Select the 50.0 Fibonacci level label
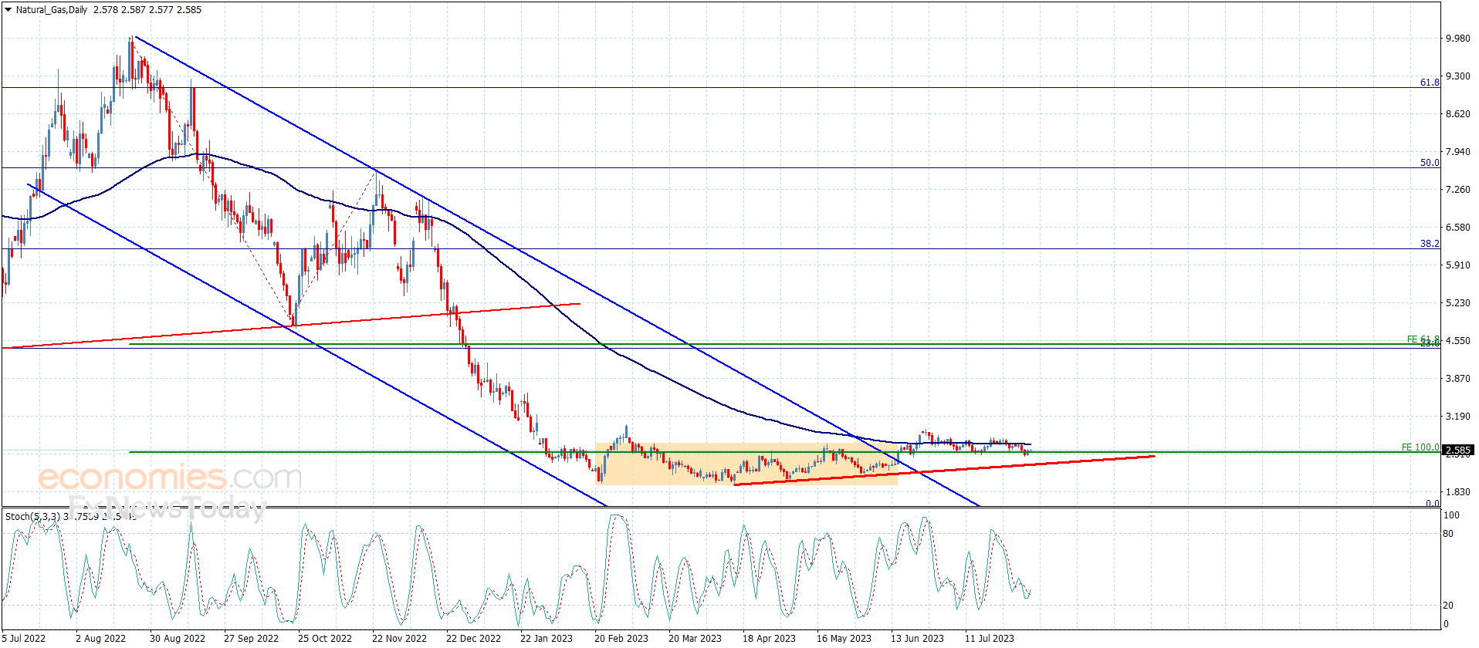The height and width of the screenshot is (648, 1479). [x=1430, y=163]
